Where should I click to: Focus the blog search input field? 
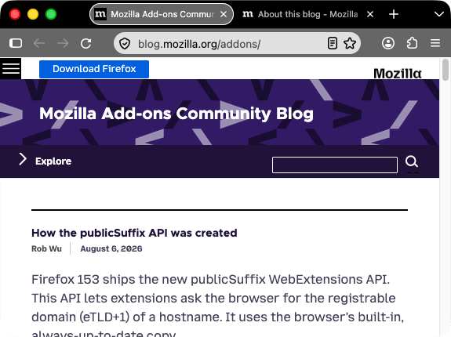click(x=335, y=165)
